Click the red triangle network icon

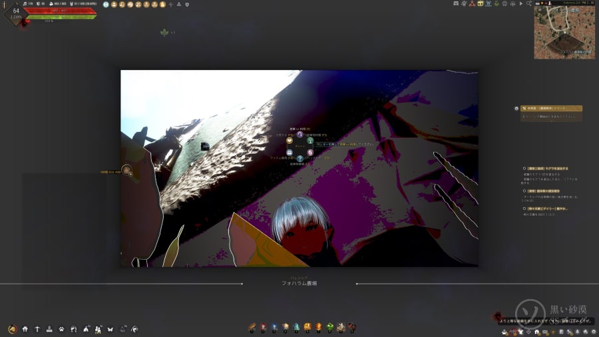tap(472, 4)
